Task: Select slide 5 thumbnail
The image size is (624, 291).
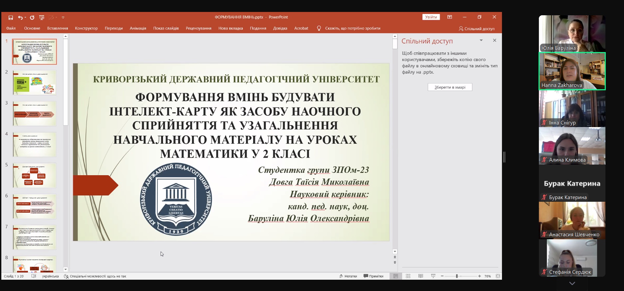Action: click(x=35, y=175)
